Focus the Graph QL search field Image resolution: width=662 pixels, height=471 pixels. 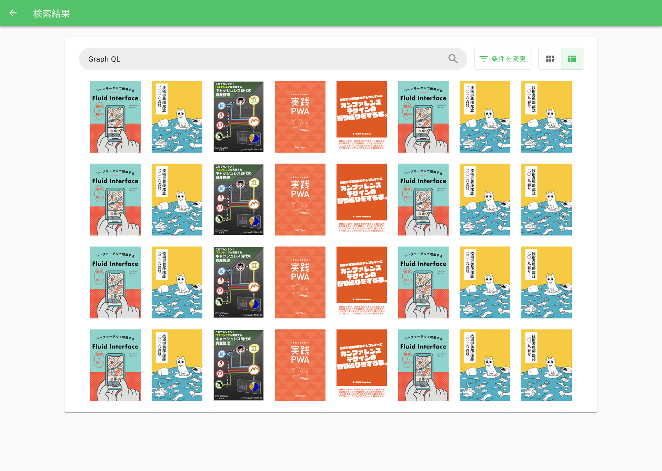[262, 59]
